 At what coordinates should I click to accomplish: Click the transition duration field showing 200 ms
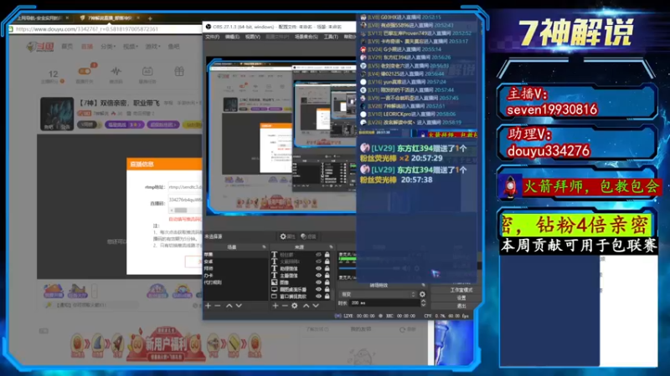tap(384, 302)
